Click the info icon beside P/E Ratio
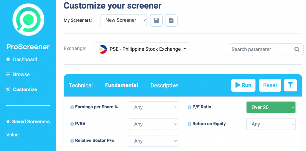Screen dimensions: 306x151 tap(189, 107)
